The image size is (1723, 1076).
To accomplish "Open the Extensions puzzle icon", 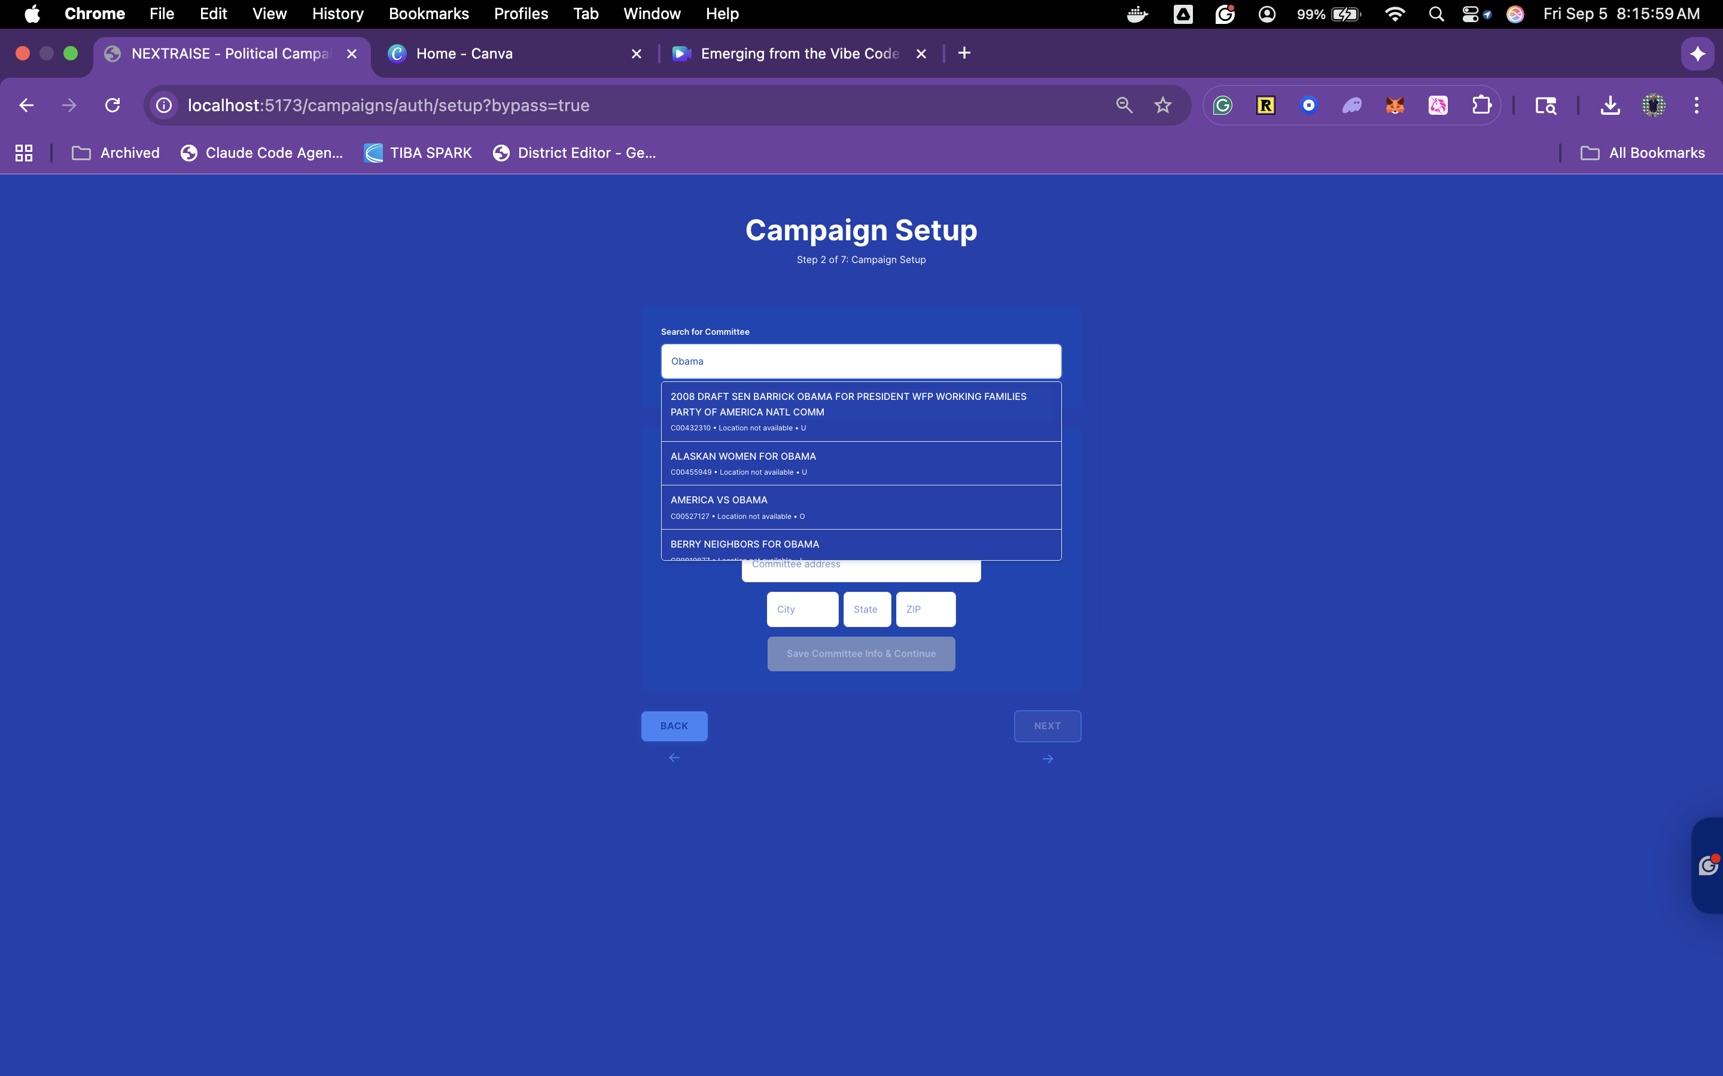I will coord(1481,105).
